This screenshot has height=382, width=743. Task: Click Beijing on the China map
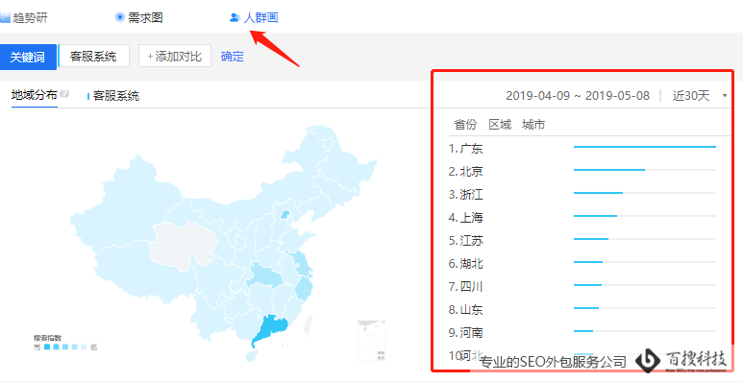tap(285, 215)
